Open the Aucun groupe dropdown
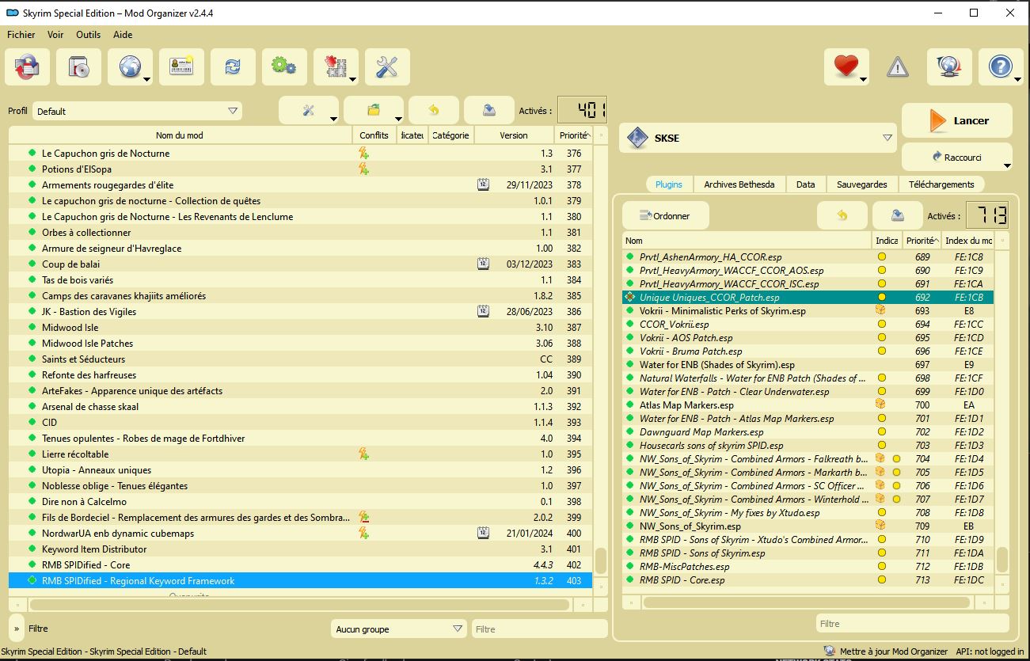The width and height of the screenshot is (1030, 661). coord(398,629)
